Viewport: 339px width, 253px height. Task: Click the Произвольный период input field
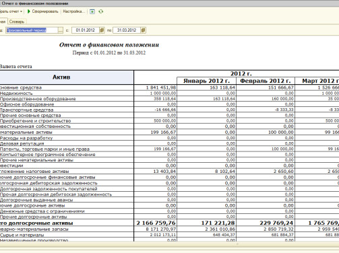pyautogui.click(x=32, y=30)
